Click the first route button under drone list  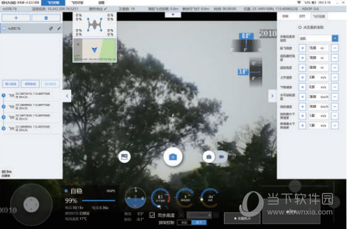[x=10, y=84]
